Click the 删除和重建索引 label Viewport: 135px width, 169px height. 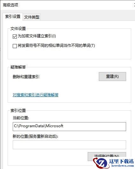coord(26,77)
